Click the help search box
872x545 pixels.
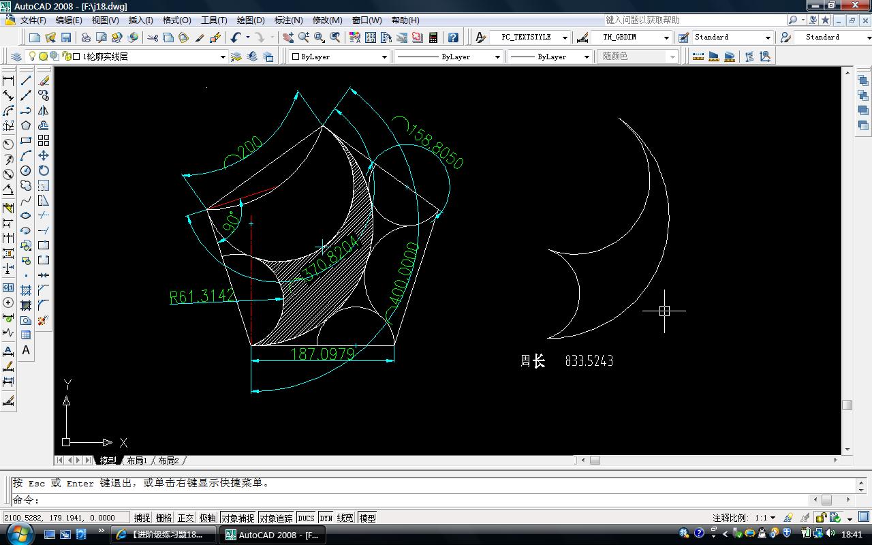pyautogui.click(x=694, y=20)
